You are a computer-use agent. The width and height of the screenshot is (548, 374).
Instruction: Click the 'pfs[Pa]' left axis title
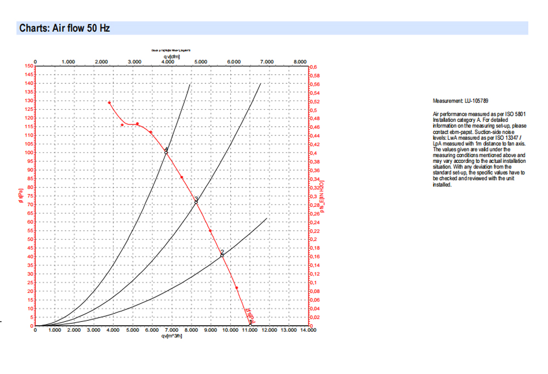21,196
